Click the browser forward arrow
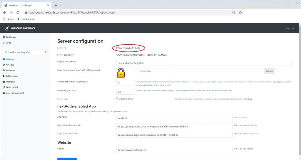This screenshot has width=301, height=160. point(11,12)
